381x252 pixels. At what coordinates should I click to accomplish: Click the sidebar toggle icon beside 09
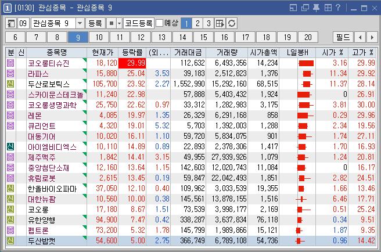pos(11,24)
